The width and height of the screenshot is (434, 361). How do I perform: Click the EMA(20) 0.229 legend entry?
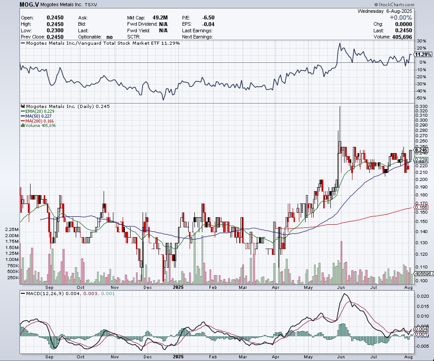click(x=38, y=111)
